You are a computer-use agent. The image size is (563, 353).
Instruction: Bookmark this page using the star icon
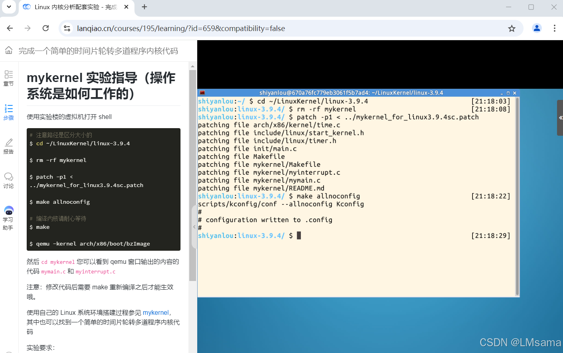(x=512, y=28)
